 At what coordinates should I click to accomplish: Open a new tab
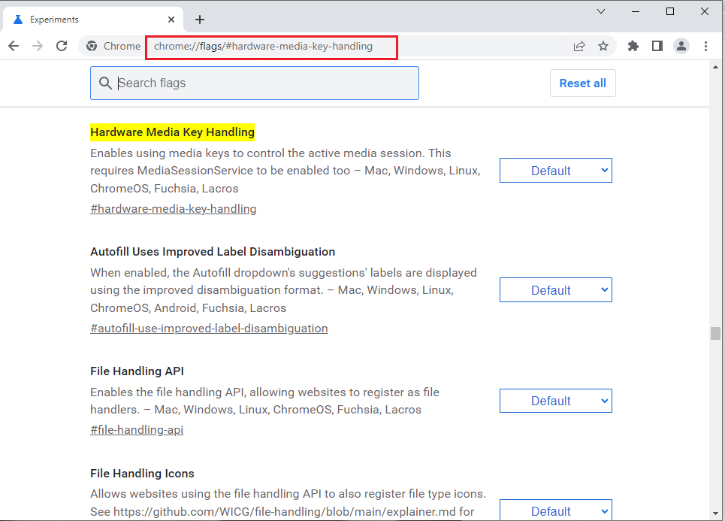pyautogui.click(x=200, y=20)
